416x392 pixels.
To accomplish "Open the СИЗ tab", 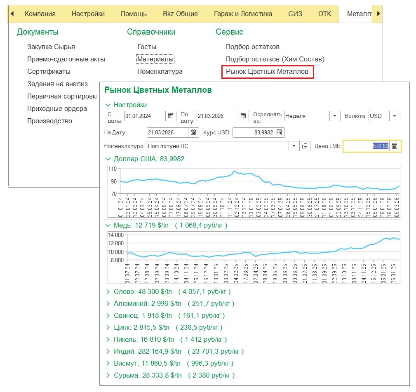I will click(295, 14).
